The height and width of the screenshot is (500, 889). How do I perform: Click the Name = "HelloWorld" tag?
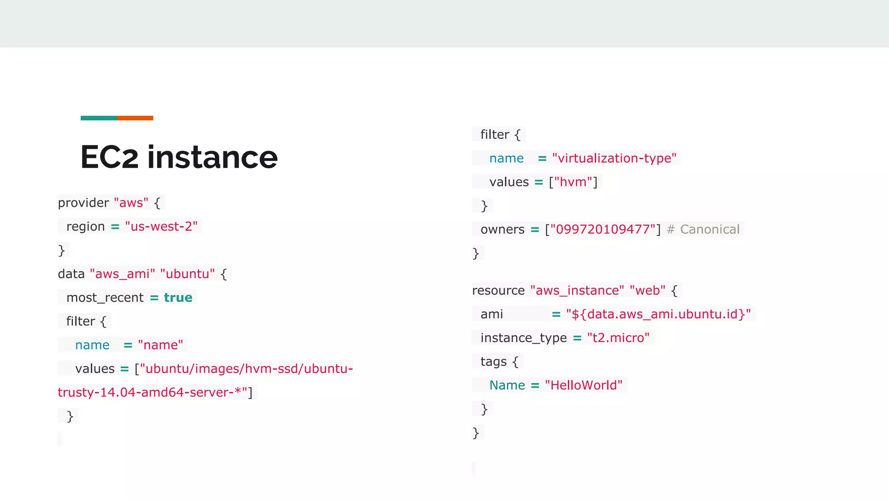pos(556,385)
